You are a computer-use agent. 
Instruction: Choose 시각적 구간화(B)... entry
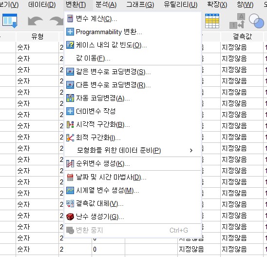coord(133,124)
